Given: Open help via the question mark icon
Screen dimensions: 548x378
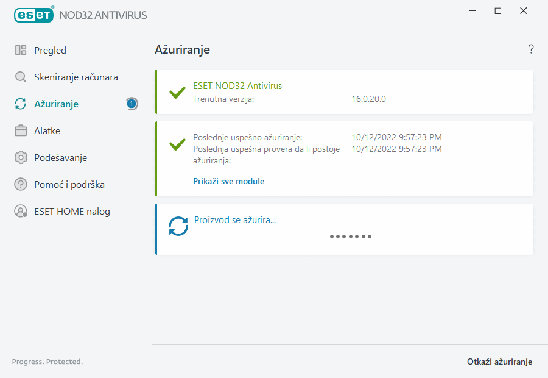Looking at the screenshot, I should (x=530, y=49).
